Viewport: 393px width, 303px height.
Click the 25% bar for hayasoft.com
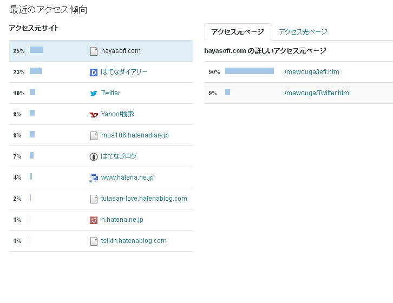(x=37, y=50)
